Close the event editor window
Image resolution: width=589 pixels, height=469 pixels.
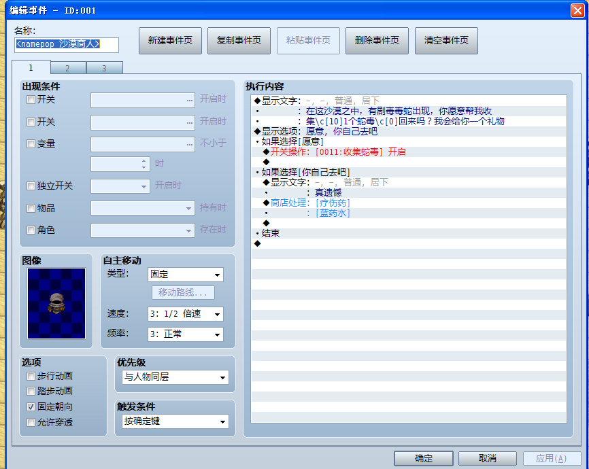pyautogui.click(x=577, y=10)
